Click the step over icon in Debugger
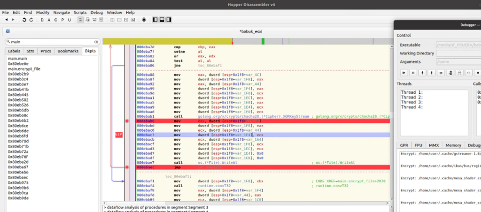 (441, 73)
